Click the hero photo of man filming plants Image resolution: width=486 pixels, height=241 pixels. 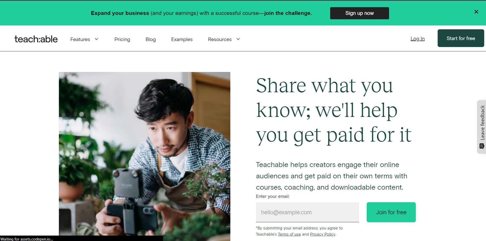click(x=145, y=156)
